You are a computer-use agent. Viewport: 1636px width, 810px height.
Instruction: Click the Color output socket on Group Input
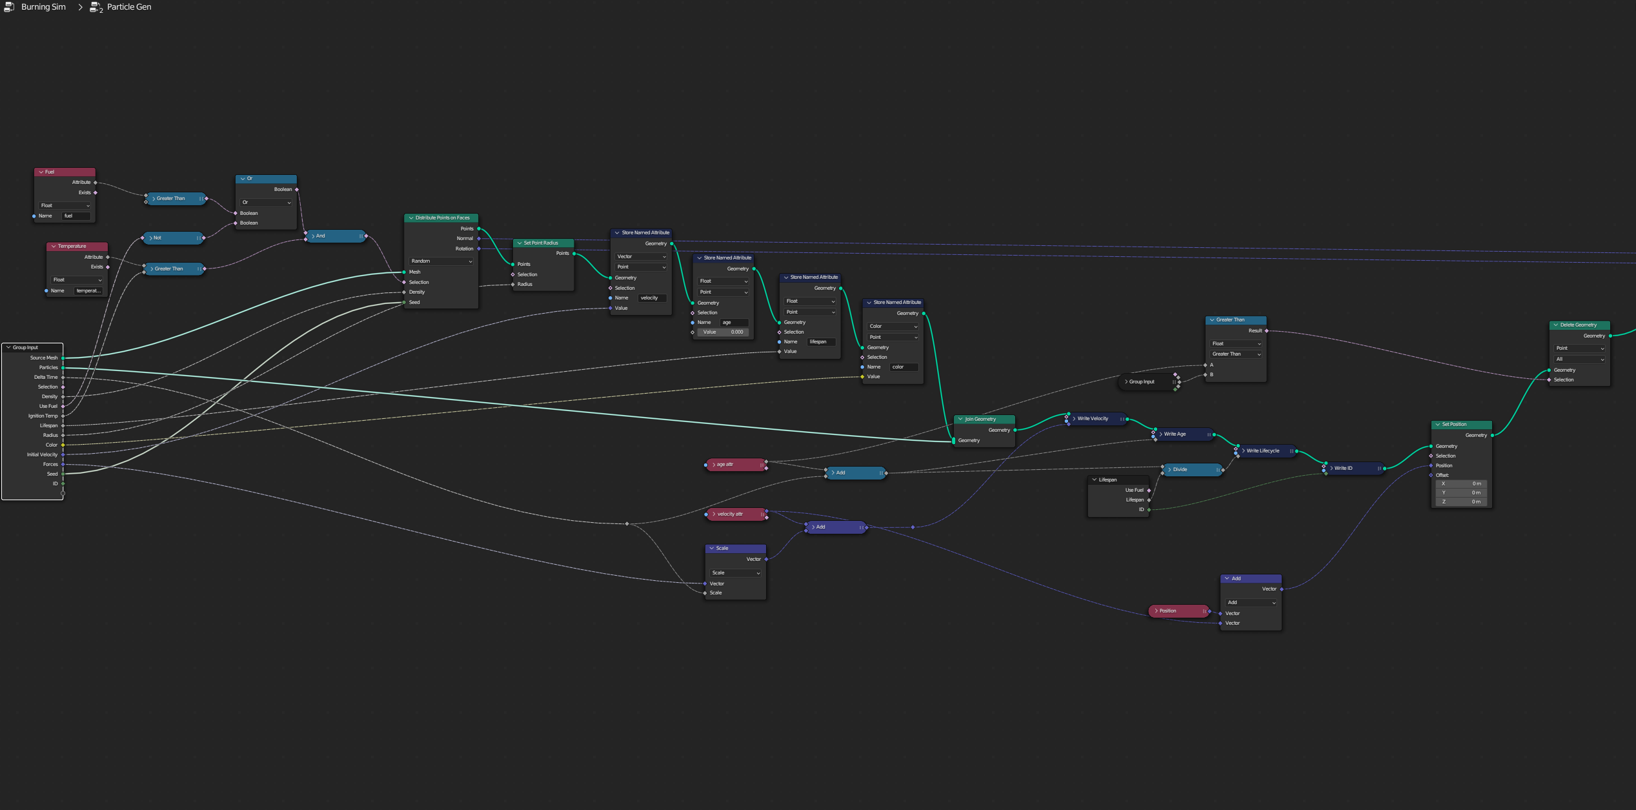63,445
